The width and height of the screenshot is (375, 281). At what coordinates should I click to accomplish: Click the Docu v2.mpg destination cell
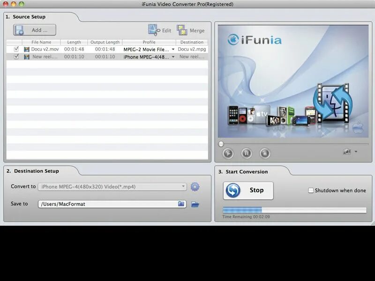pos(192,49)
